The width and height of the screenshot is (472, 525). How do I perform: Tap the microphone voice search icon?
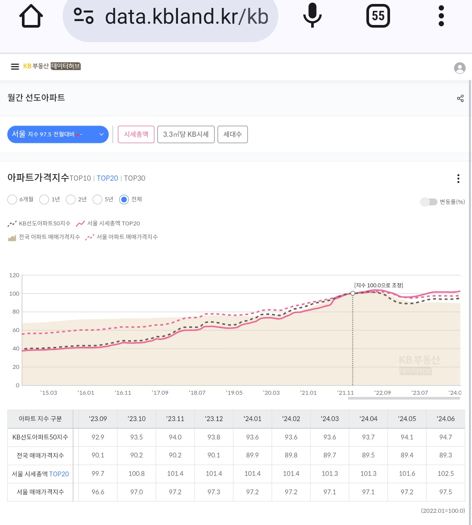[312, 17]
